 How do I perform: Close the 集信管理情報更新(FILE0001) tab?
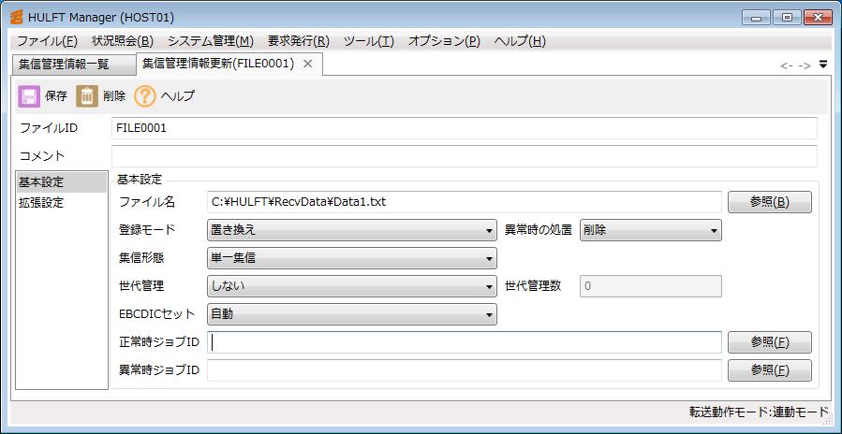[308, 64]
